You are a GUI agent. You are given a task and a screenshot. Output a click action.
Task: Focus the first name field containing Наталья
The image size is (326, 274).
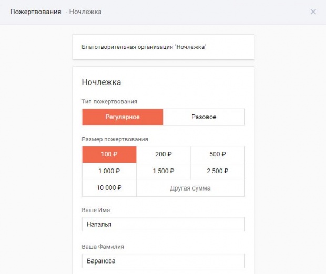tap(163, 224)
